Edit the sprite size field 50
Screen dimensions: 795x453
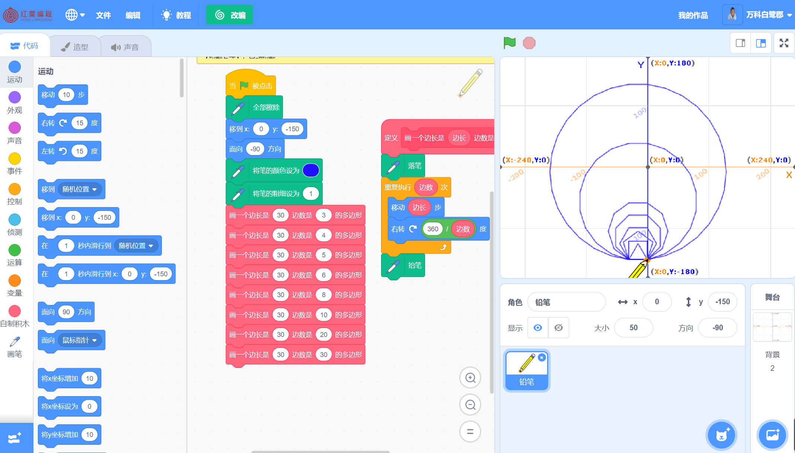633,328
